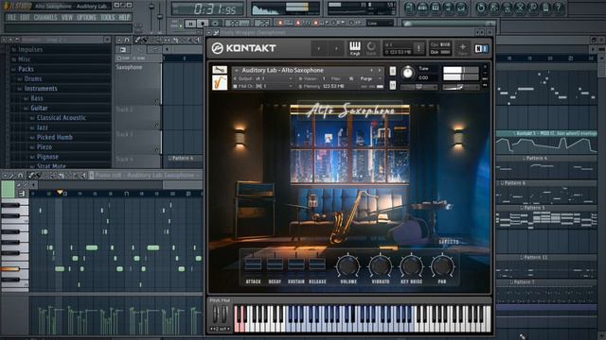Open the Line snap dropdown in top bar
This screenshot has width=606, height=340.
click(380, 23)
